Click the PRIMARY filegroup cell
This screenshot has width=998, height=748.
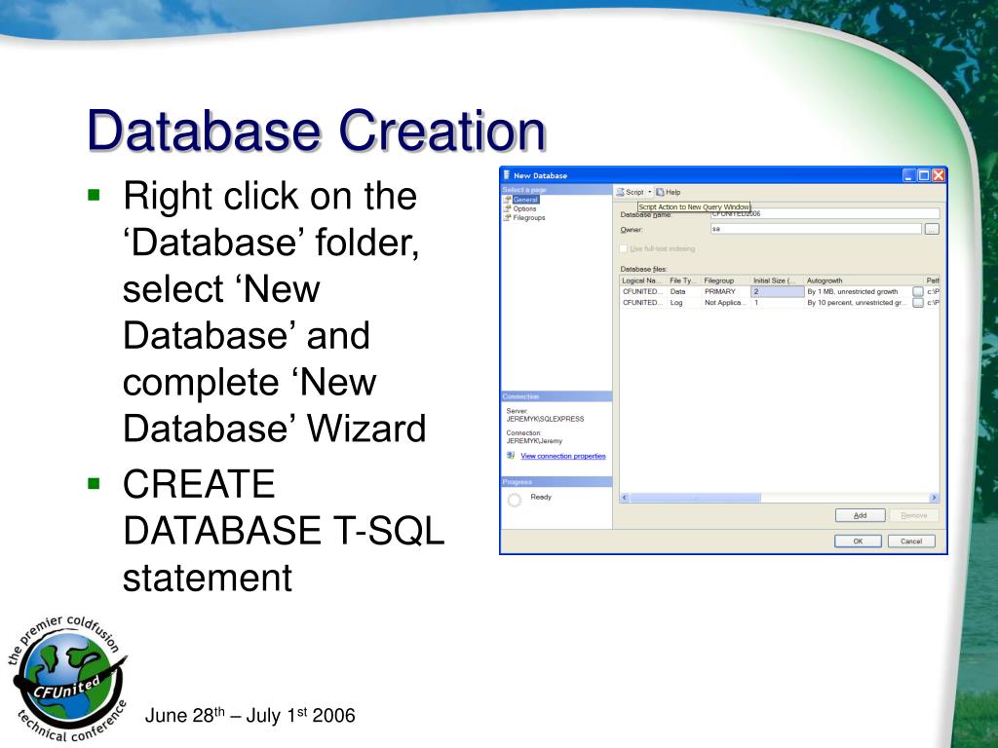725,292
